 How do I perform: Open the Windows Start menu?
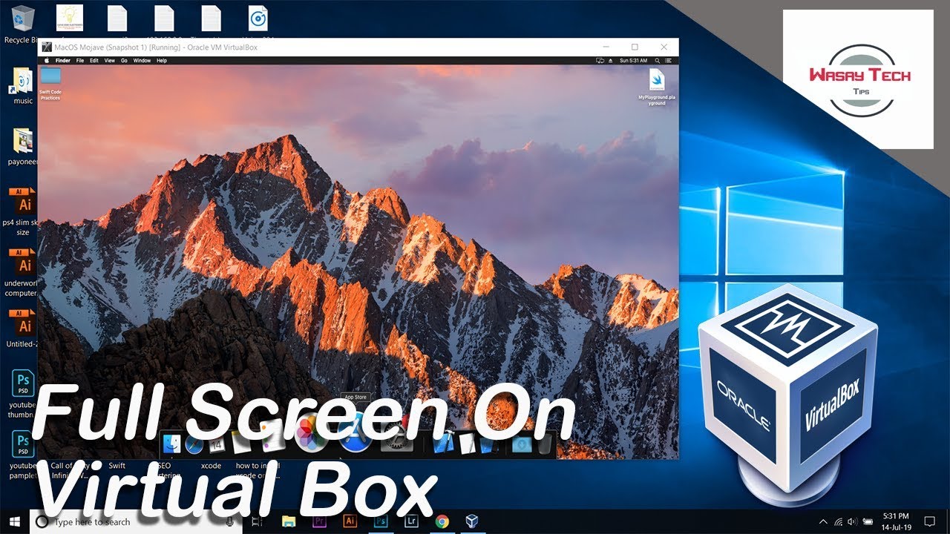pyautogui.click(x=15, y=521)
